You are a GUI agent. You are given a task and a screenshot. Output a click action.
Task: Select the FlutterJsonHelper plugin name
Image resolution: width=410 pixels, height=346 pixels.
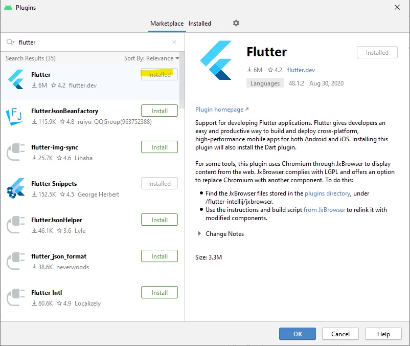[56, 220]
